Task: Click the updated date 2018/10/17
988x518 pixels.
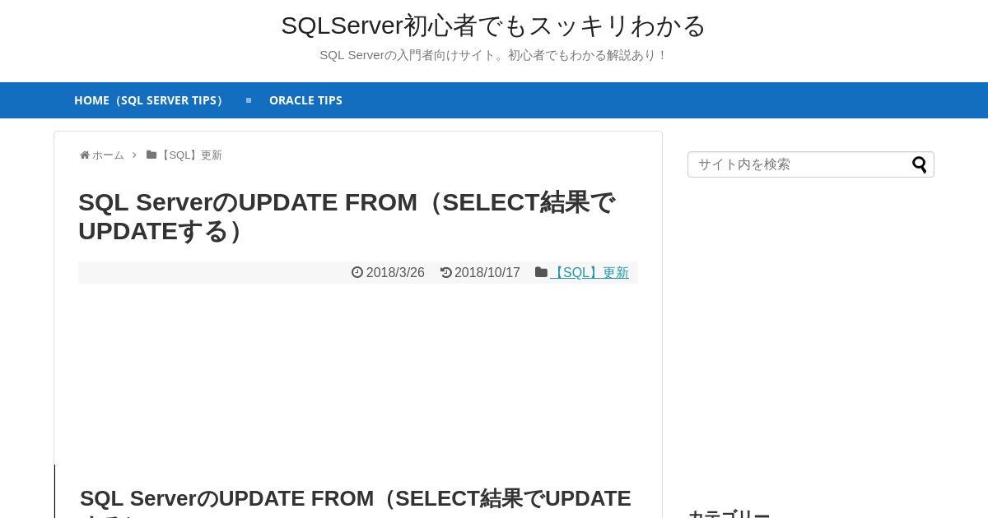Action: (487, 272)
